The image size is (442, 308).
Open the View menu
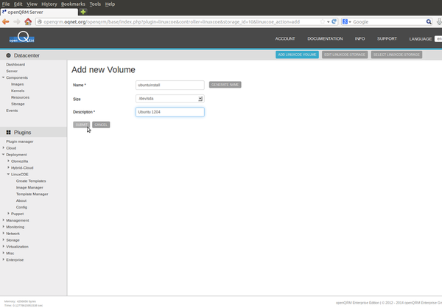click(x=32, y=4)
